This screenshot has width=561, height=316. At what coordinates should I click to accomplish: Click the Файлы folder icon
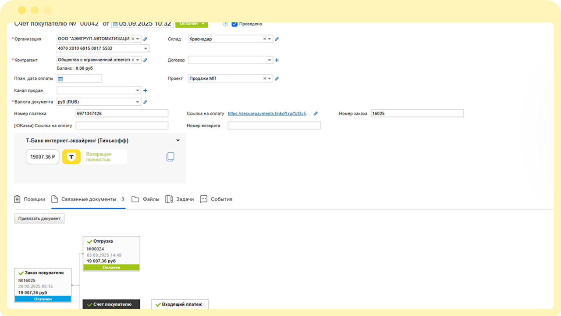coord(135,199)
